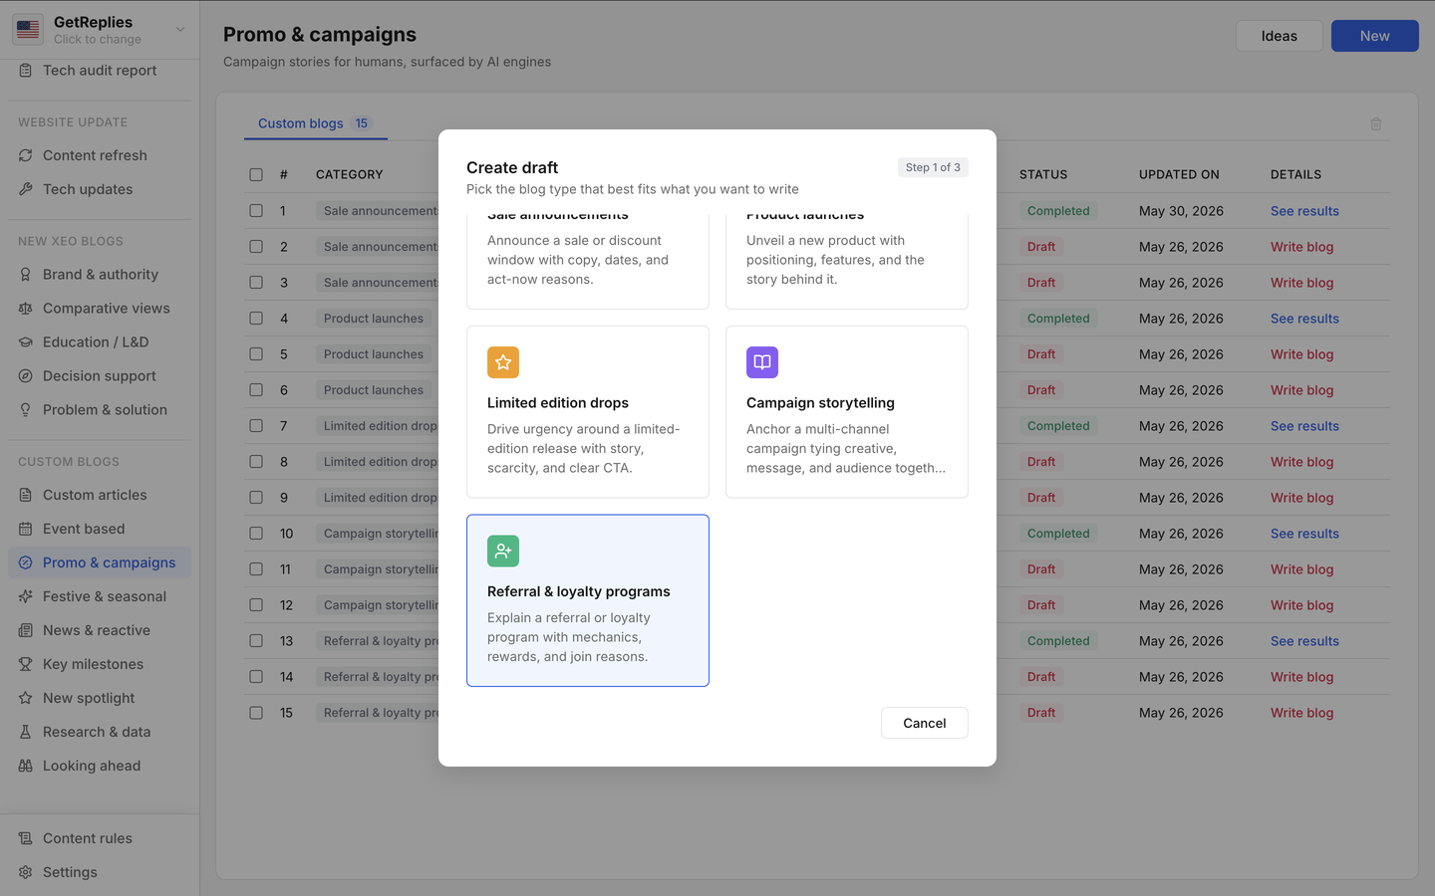The width and height of the screenshot is (1435, 896).
Task: Click the Step 1 of 3 badge
Action: 933,167
